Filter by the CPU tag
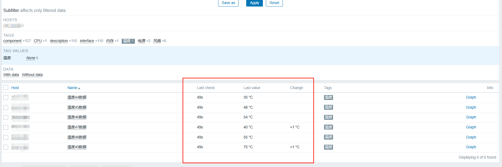The image size is (502, 167). [x=38, y=41]
